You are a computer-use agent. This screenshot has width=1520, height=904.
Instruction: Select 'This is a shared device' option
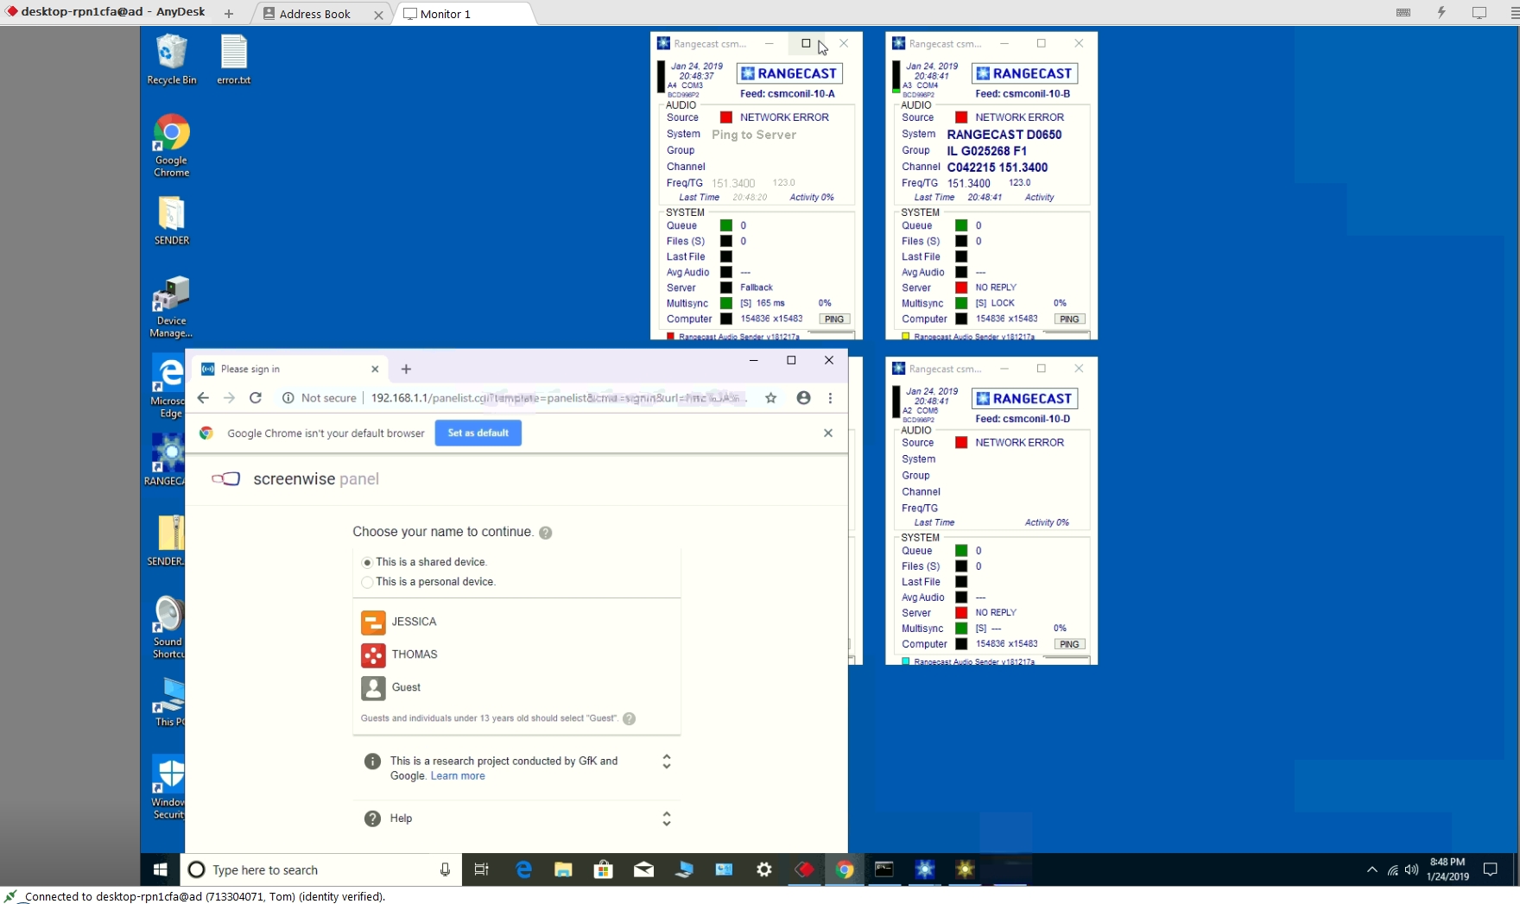pyautogui.click(x=368, y=562)
